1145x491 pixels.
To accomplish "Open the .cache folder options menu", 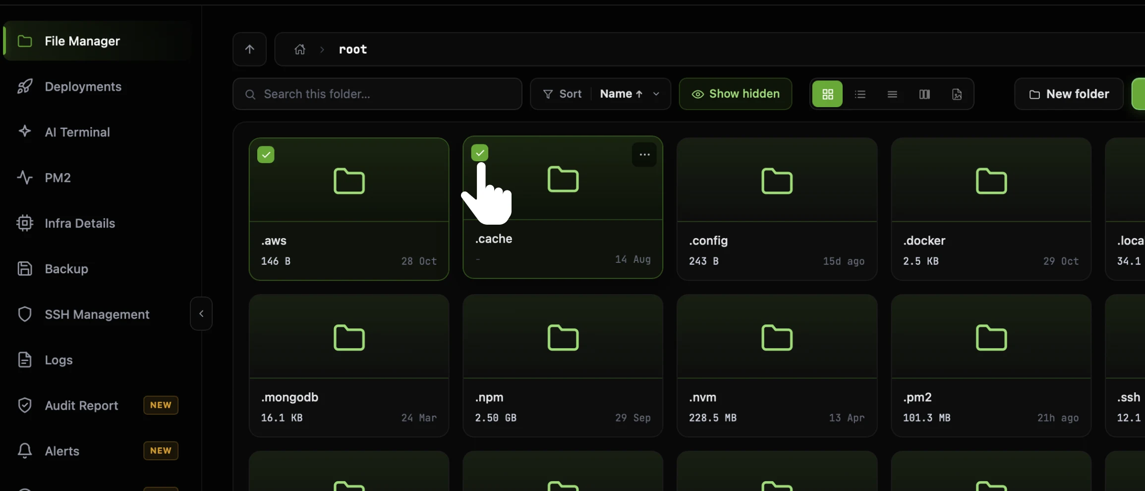I will (644, 155).
